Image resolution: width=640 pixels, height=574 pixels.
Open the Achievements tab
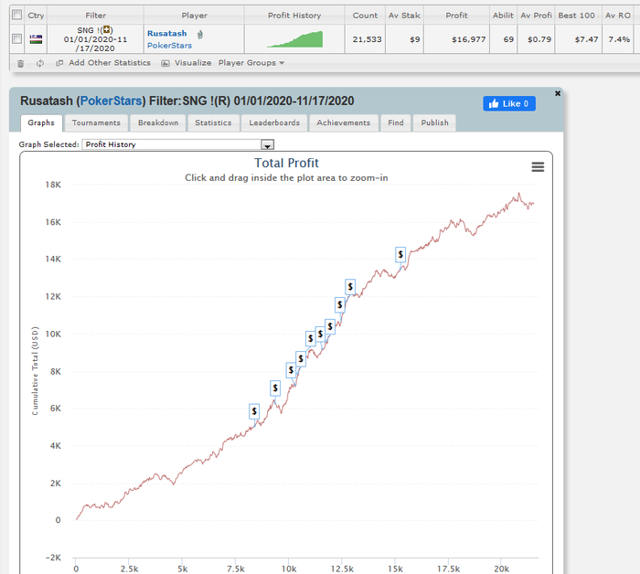[343, 122]
